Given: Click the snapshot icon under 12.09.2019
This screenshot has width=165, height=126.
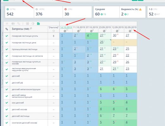Looking at the screenshot, I should (x=117, y=31).
